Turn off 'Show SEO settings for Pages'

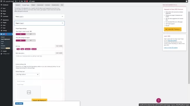31,40
